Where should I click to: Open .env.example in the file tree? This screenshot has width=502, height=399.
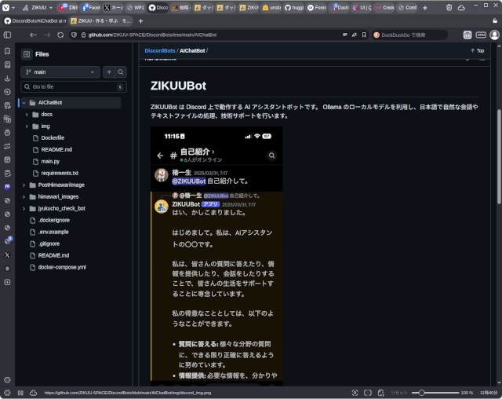click(53, 232)
